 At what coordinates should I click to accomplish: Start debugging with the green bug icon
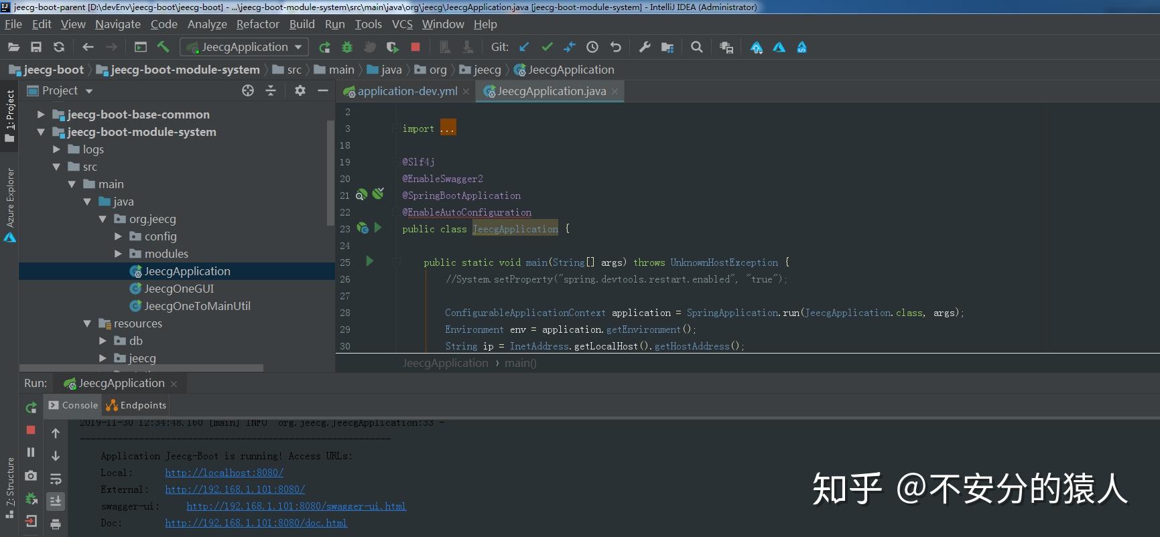[x=347, y=47]
